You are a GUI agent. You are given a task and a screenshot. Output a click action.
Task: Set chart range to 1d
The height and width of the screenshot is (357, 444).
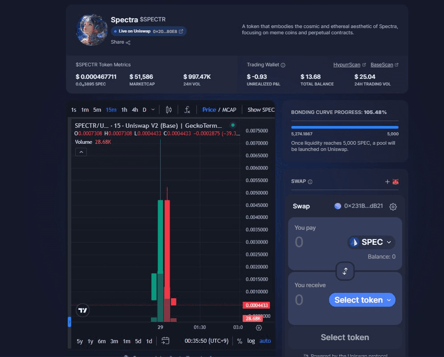click(x=149, y=341)
